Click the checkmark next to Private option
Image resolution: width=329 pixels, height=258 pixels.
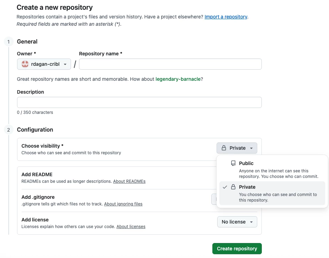[225, 187]
